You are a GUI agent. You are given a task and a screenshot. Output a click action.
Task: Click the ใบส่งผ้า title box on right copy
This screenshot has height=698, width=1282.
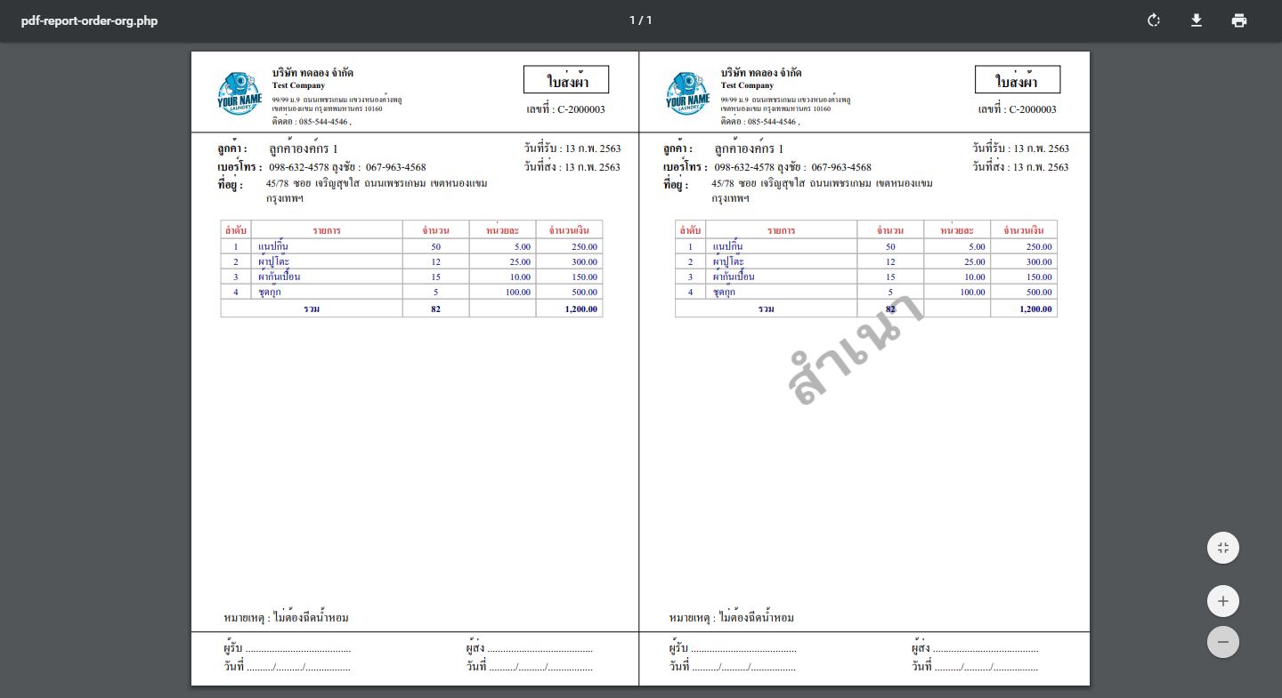pyautogui.click(x=1017, y=80)
